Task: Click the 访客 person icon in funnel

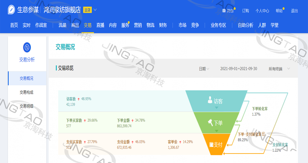Action: coord(210,100)
